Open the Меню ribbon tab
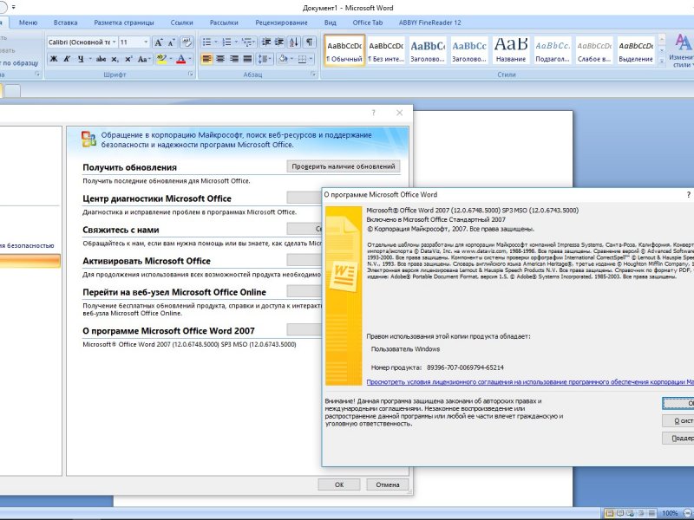 pyautogui.click(x=28, y=23)
